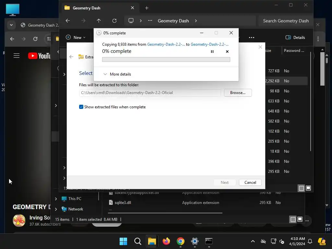Expand More details in copy dialog
The height and width of the screenshot is (249, 332).
tap(117, 74)
